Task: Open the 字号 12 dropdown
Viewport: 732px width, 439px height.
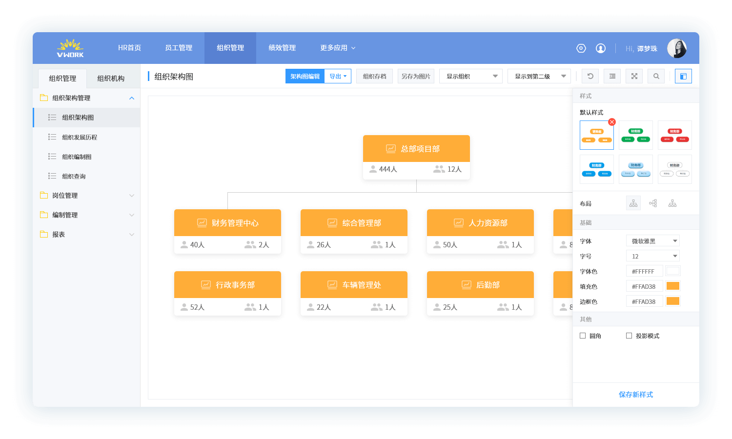Action: pos(653,256)
